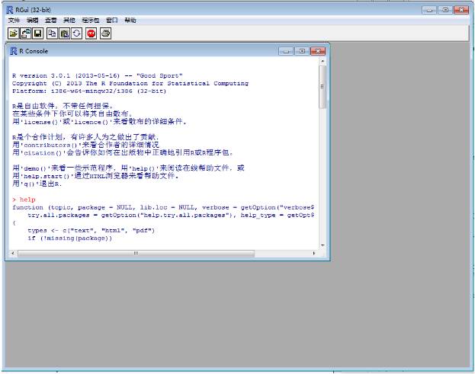475x374 pixels.
Task: Click the line mentioning 'contributors()'
Action: click(85, 145)
